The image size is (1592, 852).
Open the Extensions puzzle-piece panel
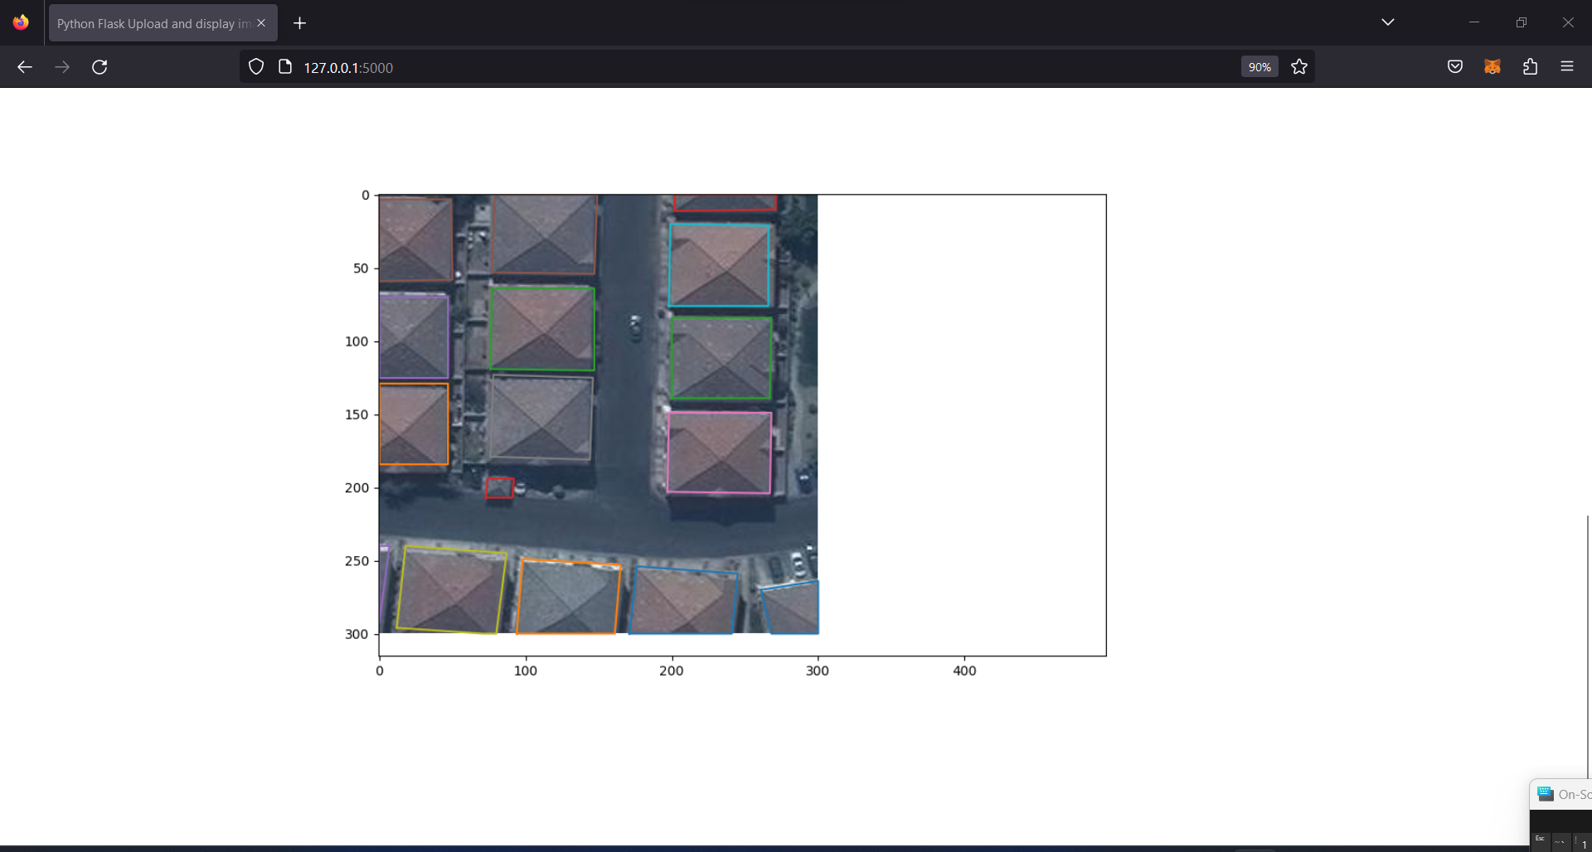pos(1530,66)
